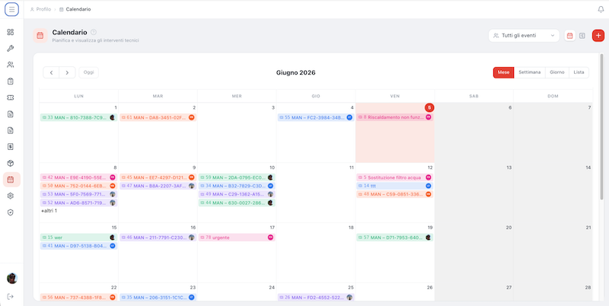The width and height of the screenshot is (609, 306).
Task: Open event 35 MAN – 206-3151
Action: point(158,298)
